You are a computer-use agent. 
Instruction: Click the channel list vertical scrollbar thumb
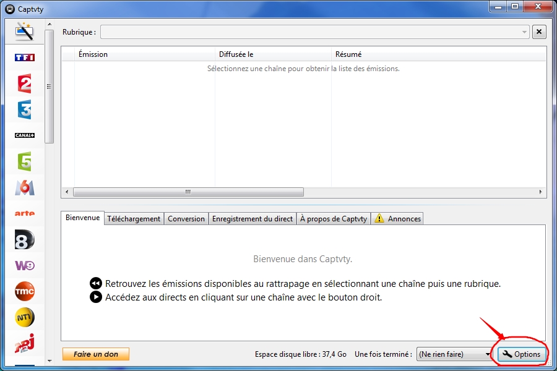[50, 87]
